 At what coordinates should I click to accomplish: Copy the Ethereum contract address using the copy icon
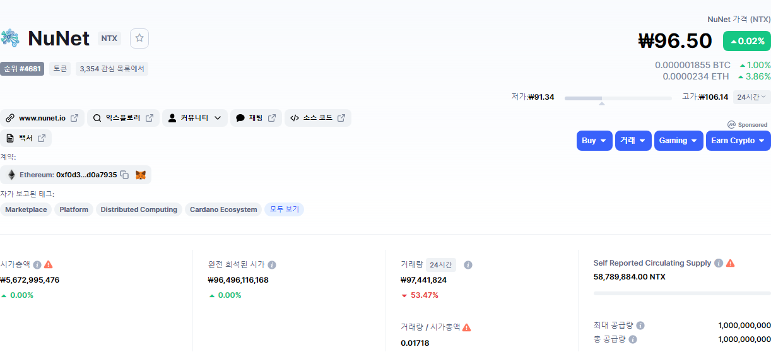(x=124, y=175)
